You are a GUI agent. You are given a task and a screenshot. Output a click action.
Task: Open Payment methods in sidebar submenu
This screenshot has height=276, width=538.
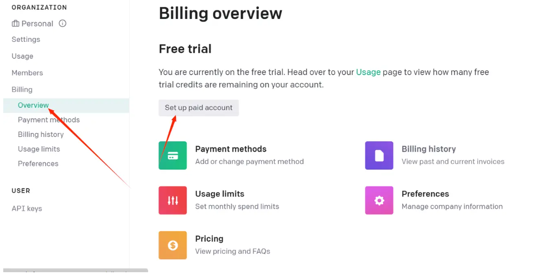[49, 120]
